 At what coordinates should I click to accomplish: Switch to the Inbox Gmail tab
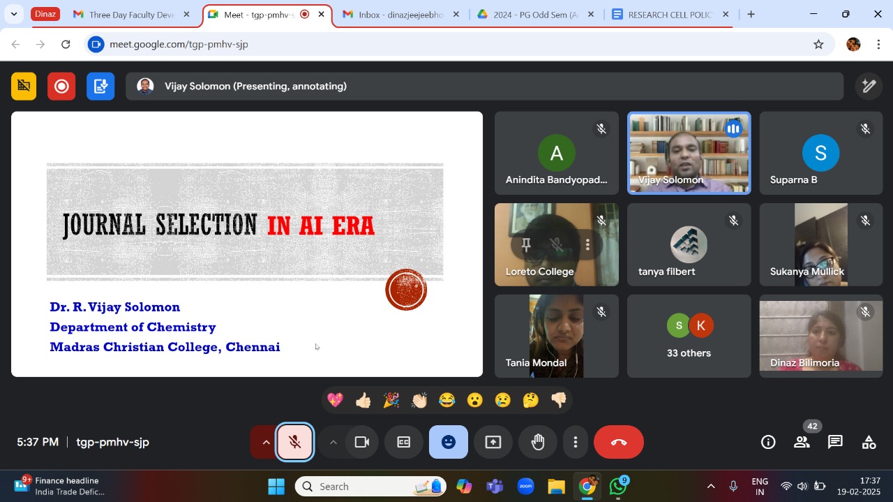point(400,15)
